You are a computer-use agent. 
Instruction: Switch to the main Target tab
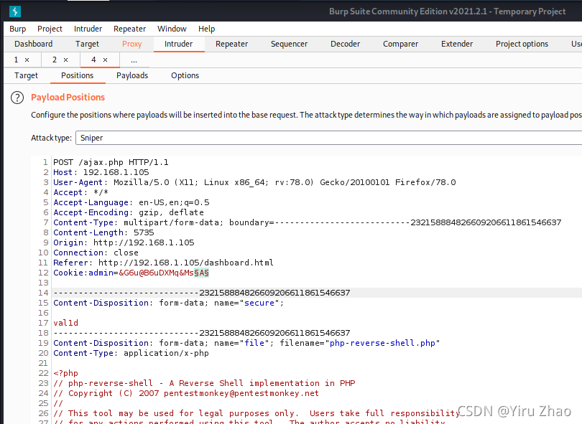coord(87,44)
